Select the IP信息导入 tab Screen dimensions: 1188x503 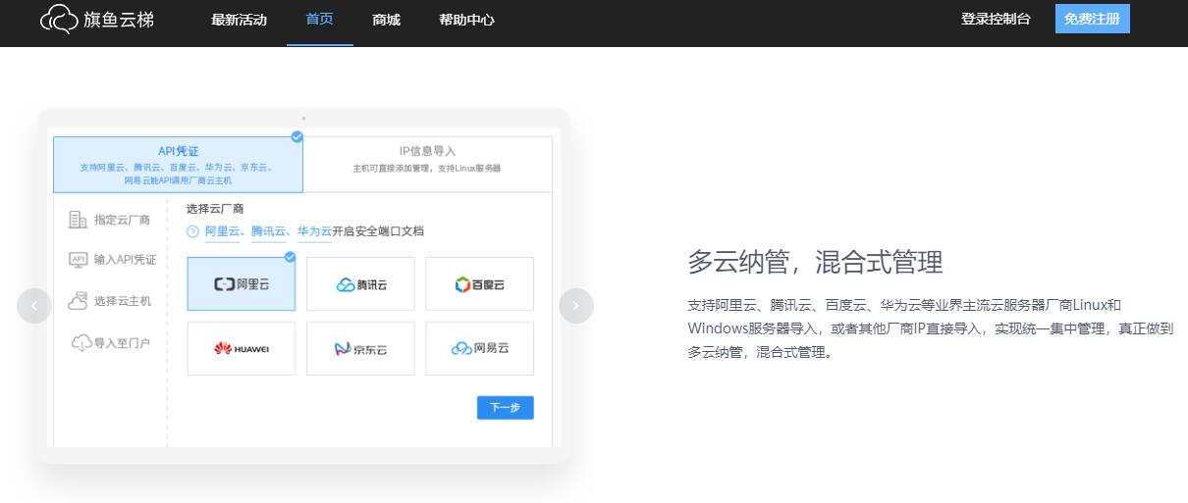point(427,165)
